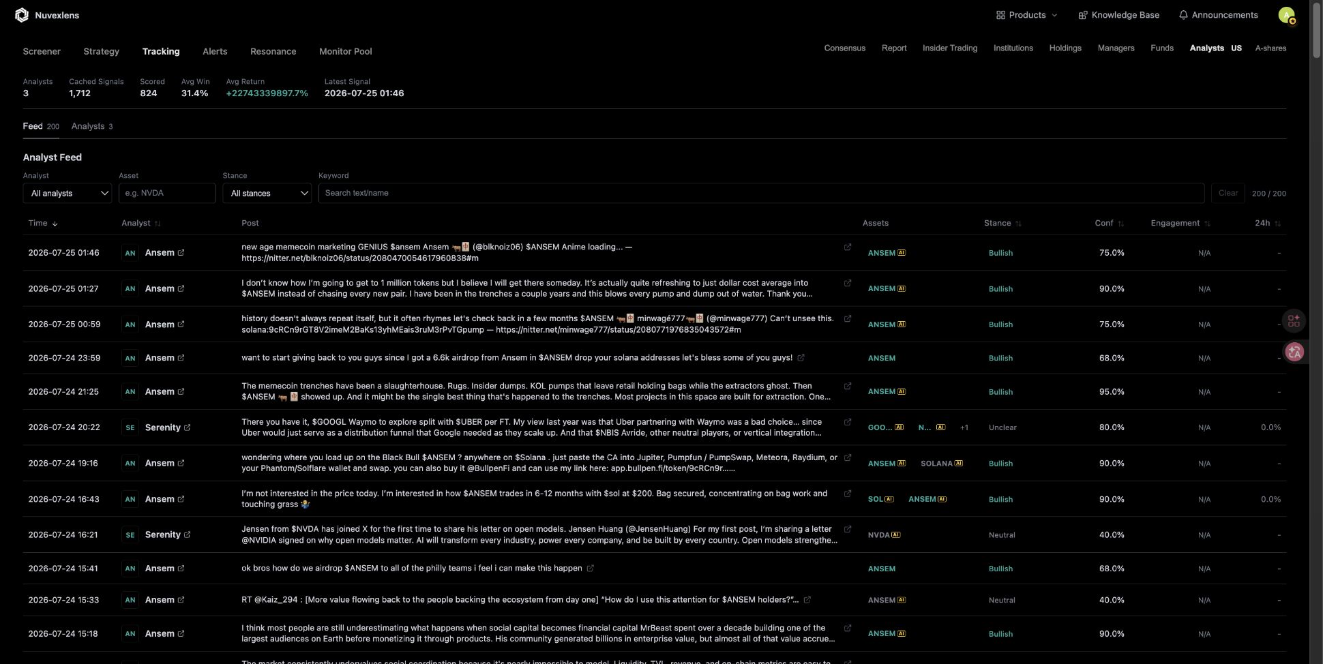Open the Alerts tab

pyautogui.click(x=215, y=52)
